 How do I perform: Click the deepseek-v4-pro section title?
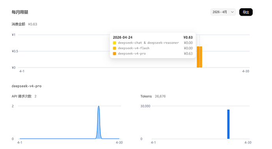pos(26,86)
